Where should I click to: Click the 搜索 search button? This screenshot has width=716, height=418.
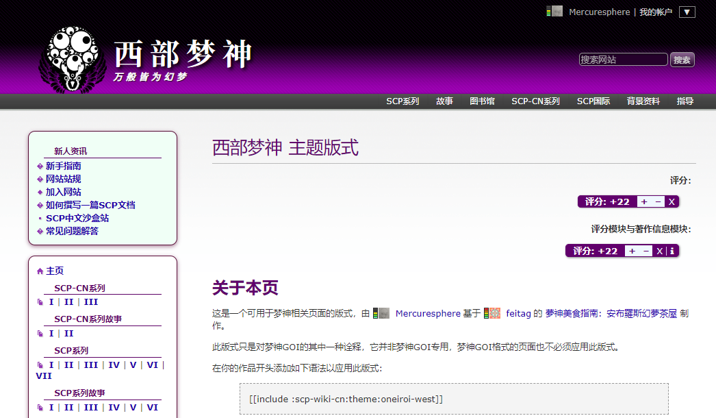pyautogui.click(x=682, y=60)
